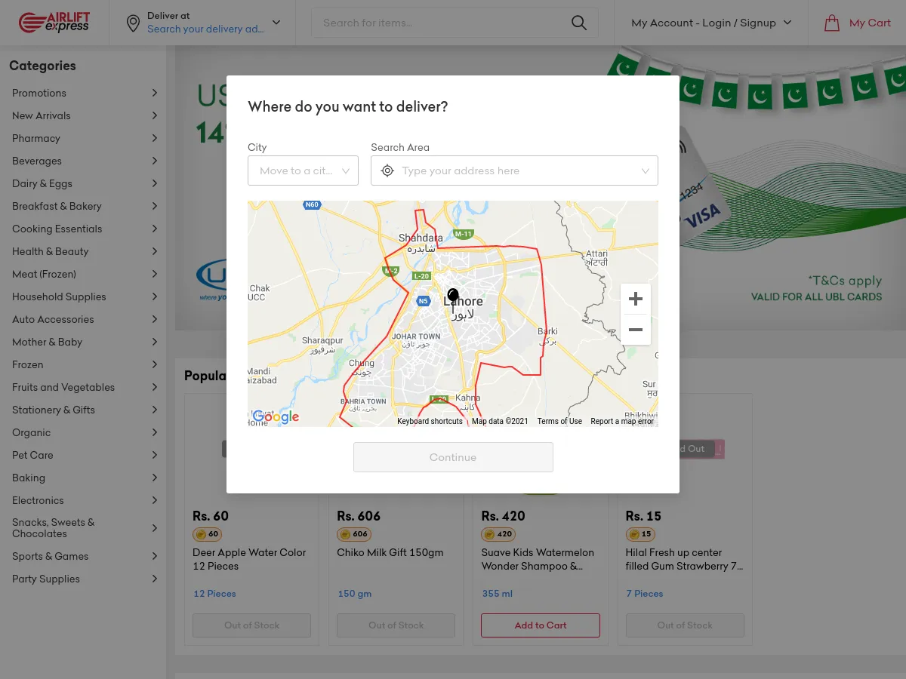
Task: Click the search magnifier icon
Action: coord(579,23)
